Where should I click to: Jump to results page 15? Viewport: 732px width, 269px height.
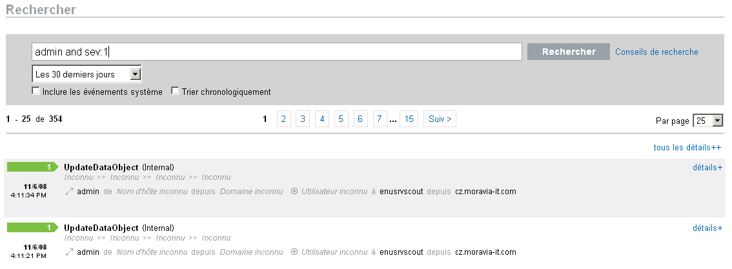409,119
